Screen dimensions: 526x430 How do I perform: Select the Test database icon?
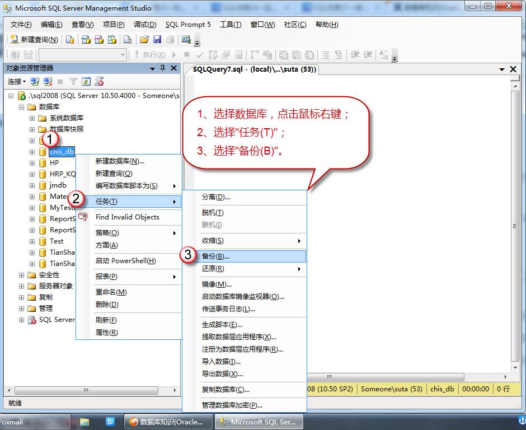(43, 241)
